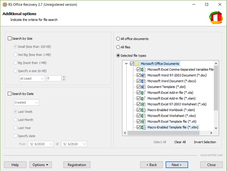Uncheck the Excel Comma-Separated Variables File checkbox

(138, 69)
